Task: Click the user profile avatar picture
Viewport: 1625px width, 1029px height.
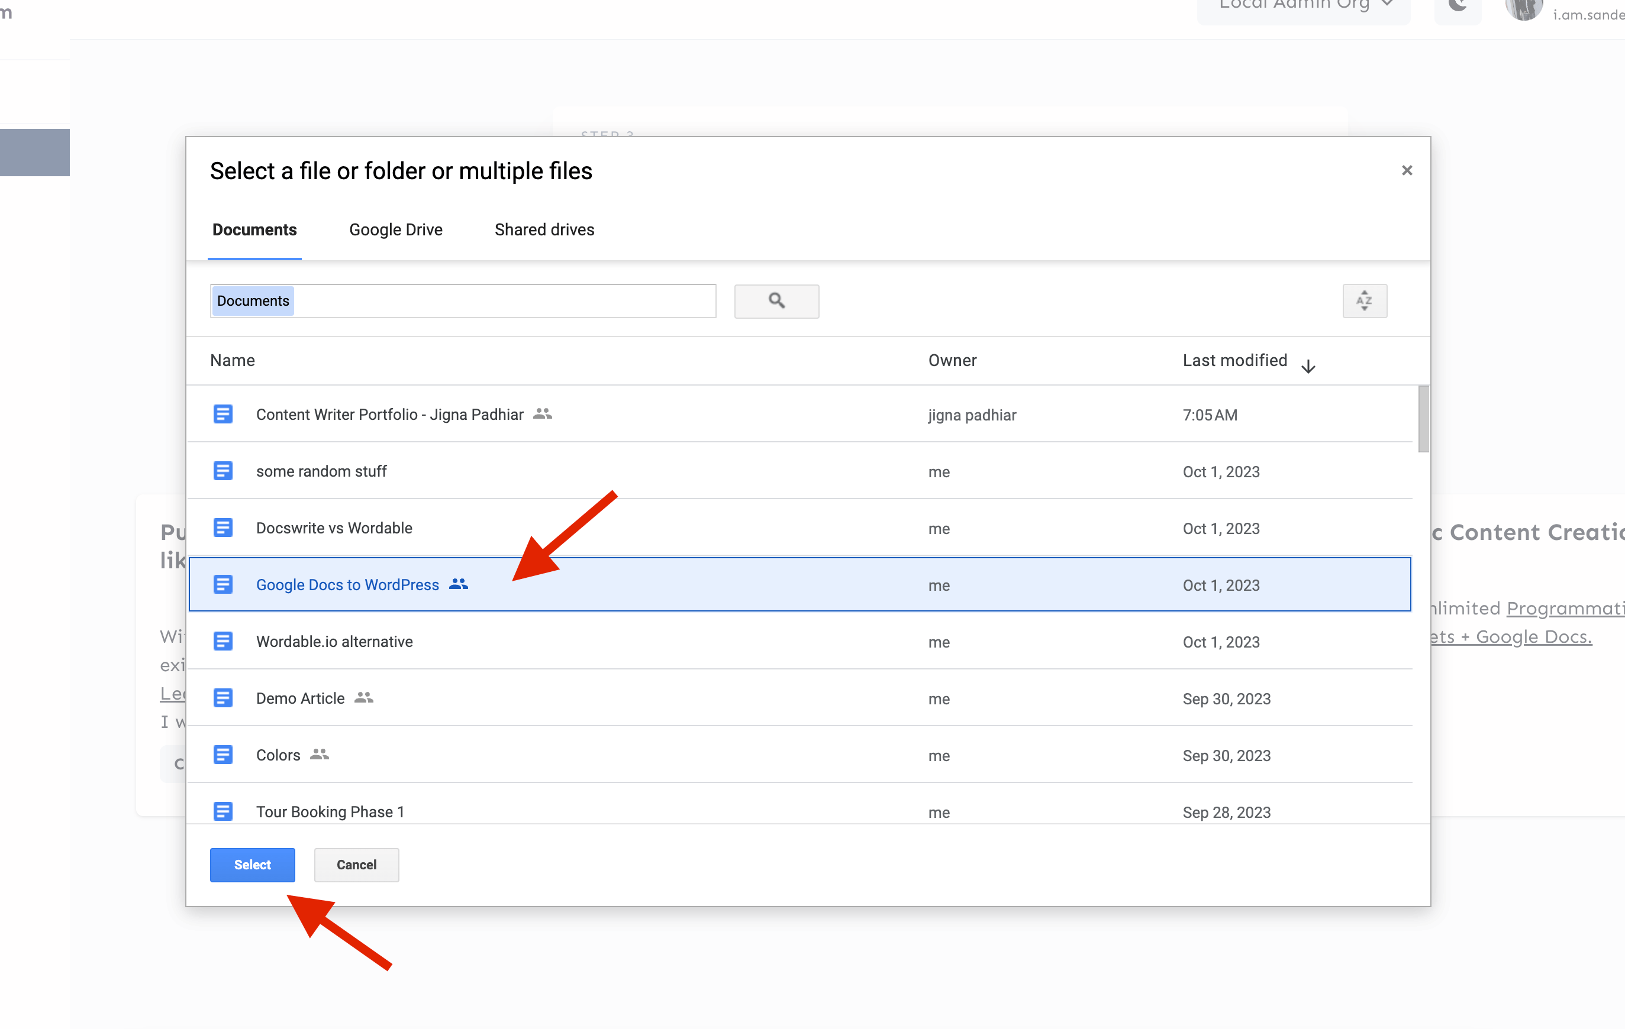Action: [1523, 9]
